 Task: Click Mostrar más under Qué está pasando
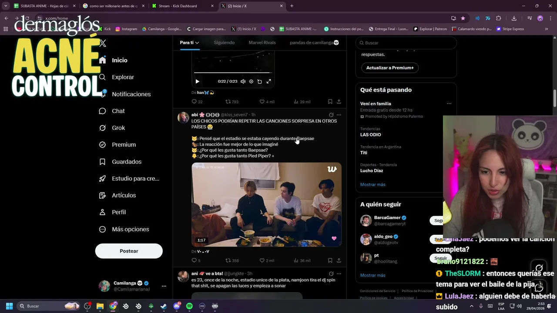[372, 184]
